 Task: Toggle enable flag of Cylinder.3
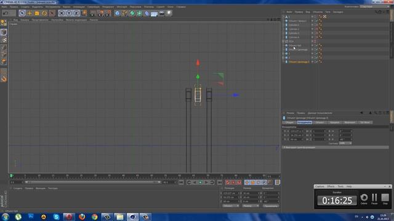316,33
